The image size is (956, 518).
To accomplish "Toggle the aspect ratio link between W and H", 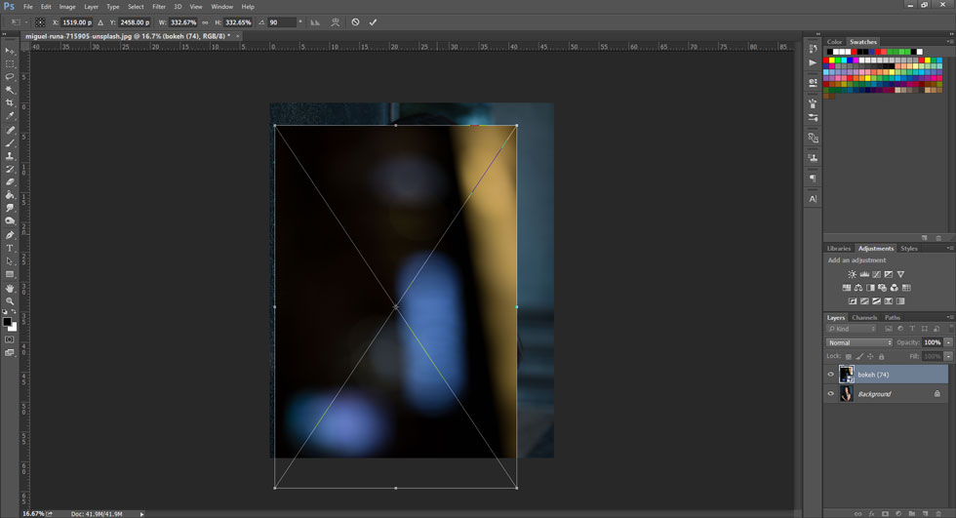I will (x=205, y=21).
